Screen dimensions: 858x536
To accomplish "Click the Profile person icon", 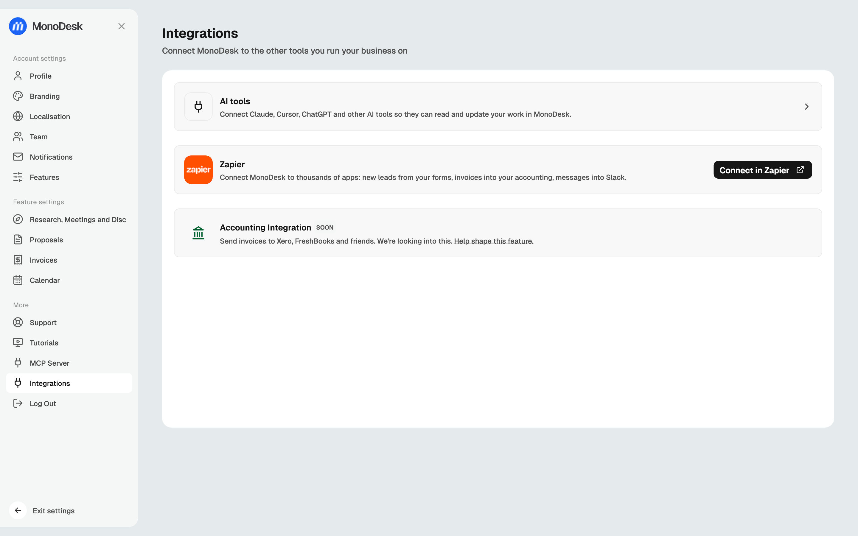I will point(18,76).
